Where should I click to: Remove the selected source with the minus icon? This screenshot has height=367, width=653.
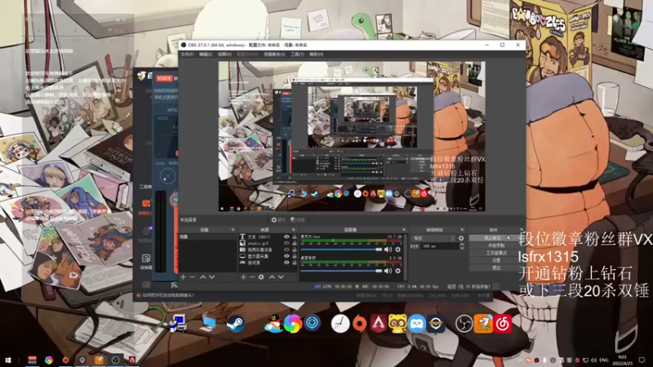coord(252,277)
